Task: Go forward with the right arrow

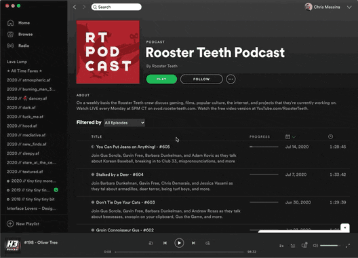Action: 84,7
